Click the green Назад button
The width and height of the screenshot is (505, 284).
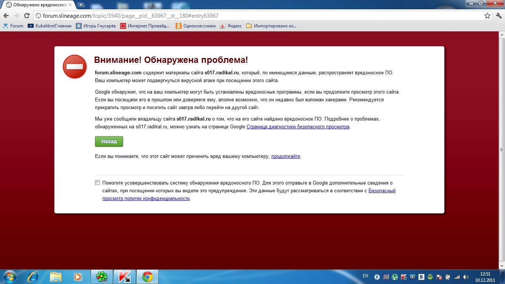coord(109,141)
